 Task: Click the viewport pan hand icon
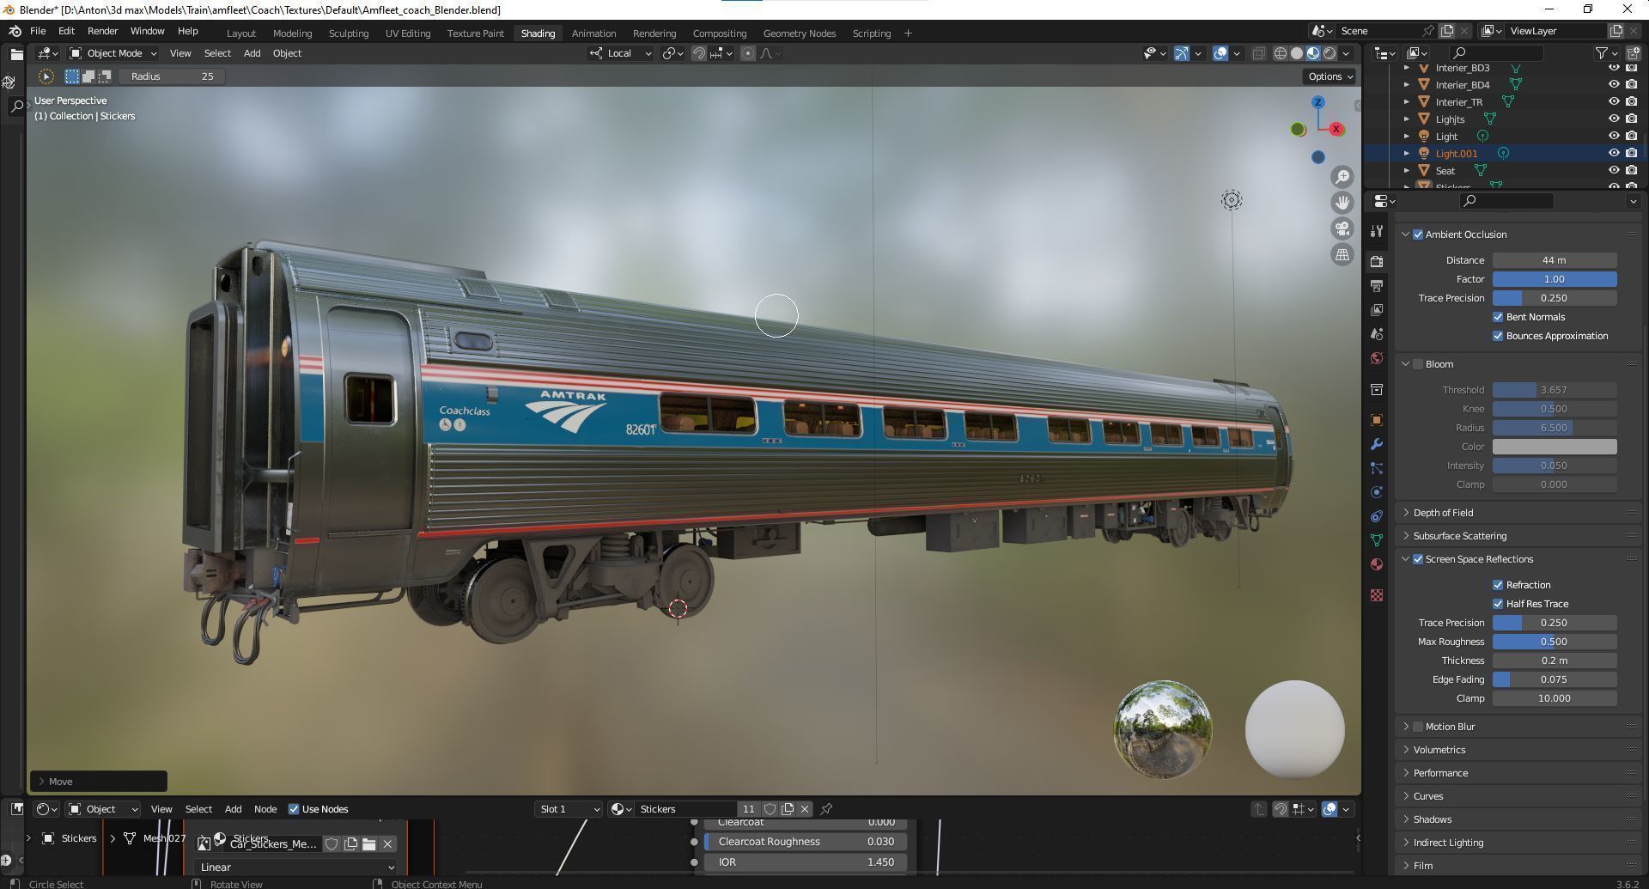[x=1342, y=203]
